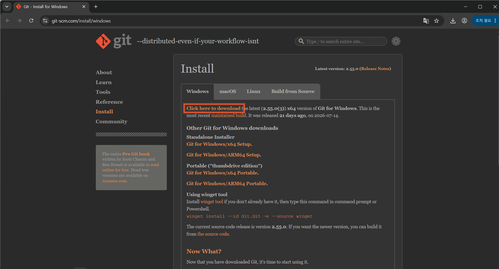Click the Git logo in the page header
Screen dimensions: 499x269
pos(114,41)
